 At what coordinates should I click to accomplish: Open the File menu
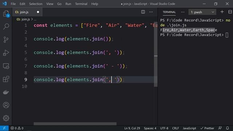13,4
